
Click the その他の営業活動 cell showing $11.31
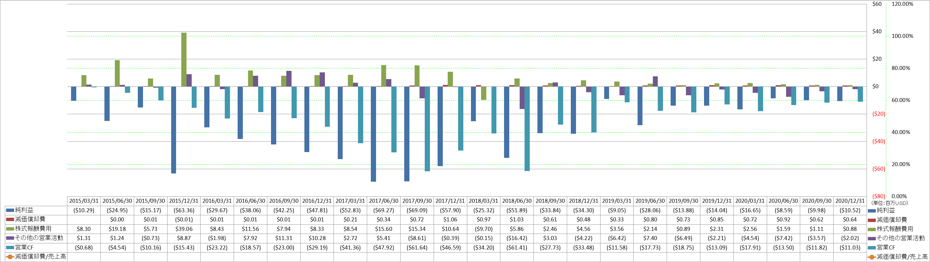tap(283, 238)
